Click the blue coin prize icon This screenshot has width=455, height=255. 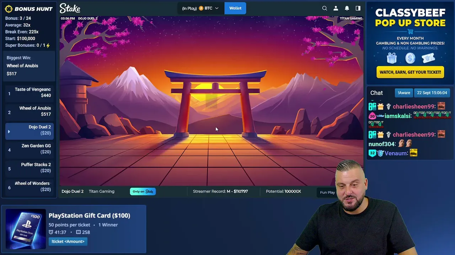tap(410, 58)
